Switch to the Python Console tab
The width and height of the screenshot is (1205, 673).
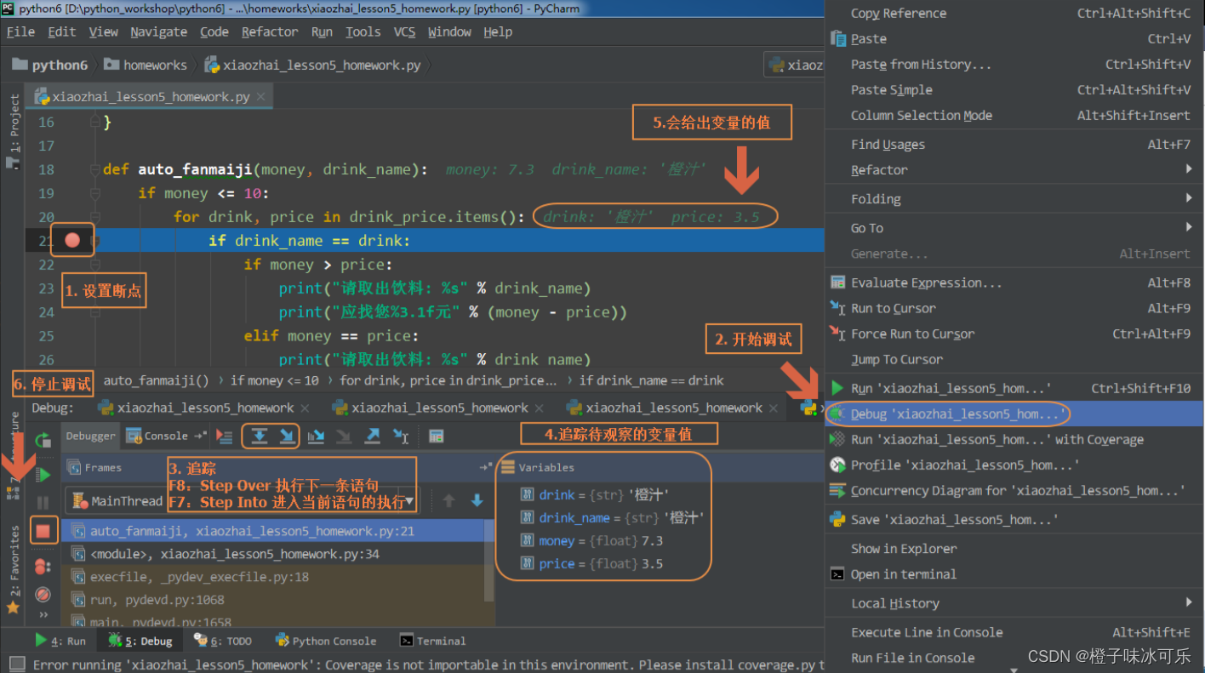pos(326,640)
